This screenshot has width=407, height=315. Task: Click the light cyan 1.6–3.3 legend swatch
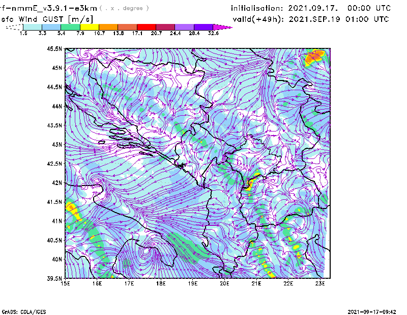pyautogui.click(x=33, y=27)
